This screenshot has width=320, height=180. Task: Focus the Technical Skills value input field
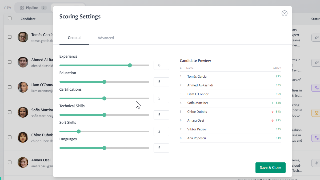(x=161, y=115)
